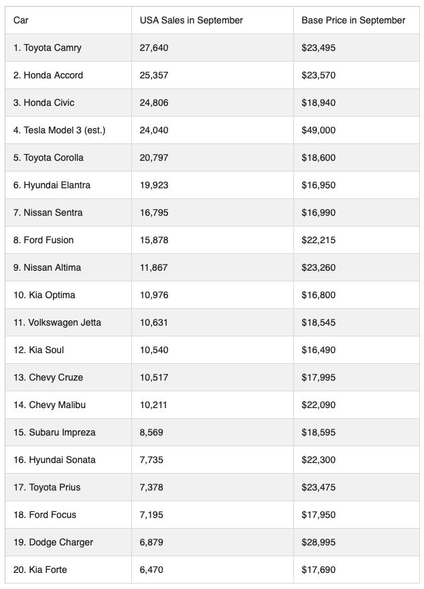Image resolution: width=424 pixels, height=589 pixels.
Task: Click the Subaru Impreza cell
Action: coord(54,432)
